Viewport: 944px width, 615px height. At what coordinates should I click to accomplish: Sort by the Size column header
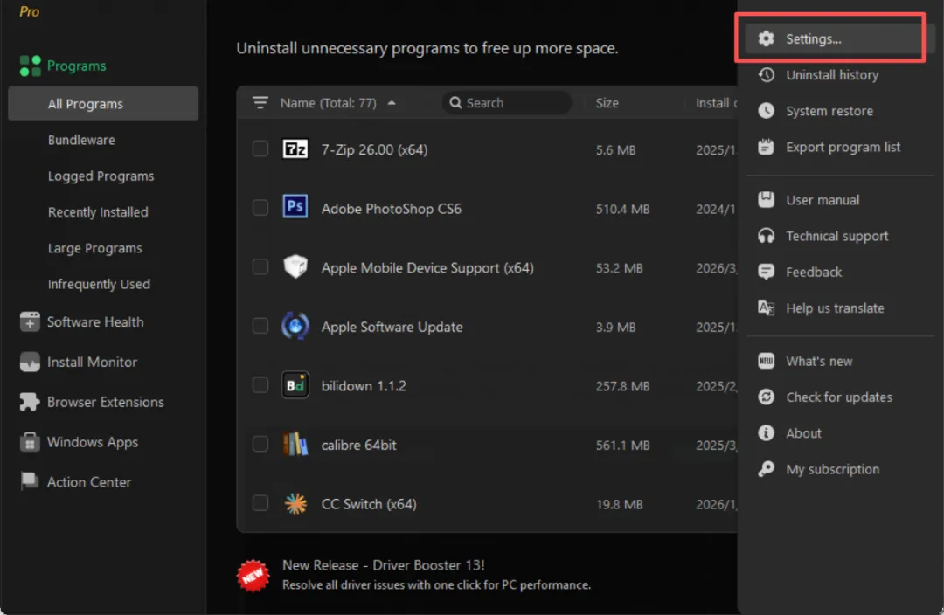pyautogui.click(x=607, y=103)
